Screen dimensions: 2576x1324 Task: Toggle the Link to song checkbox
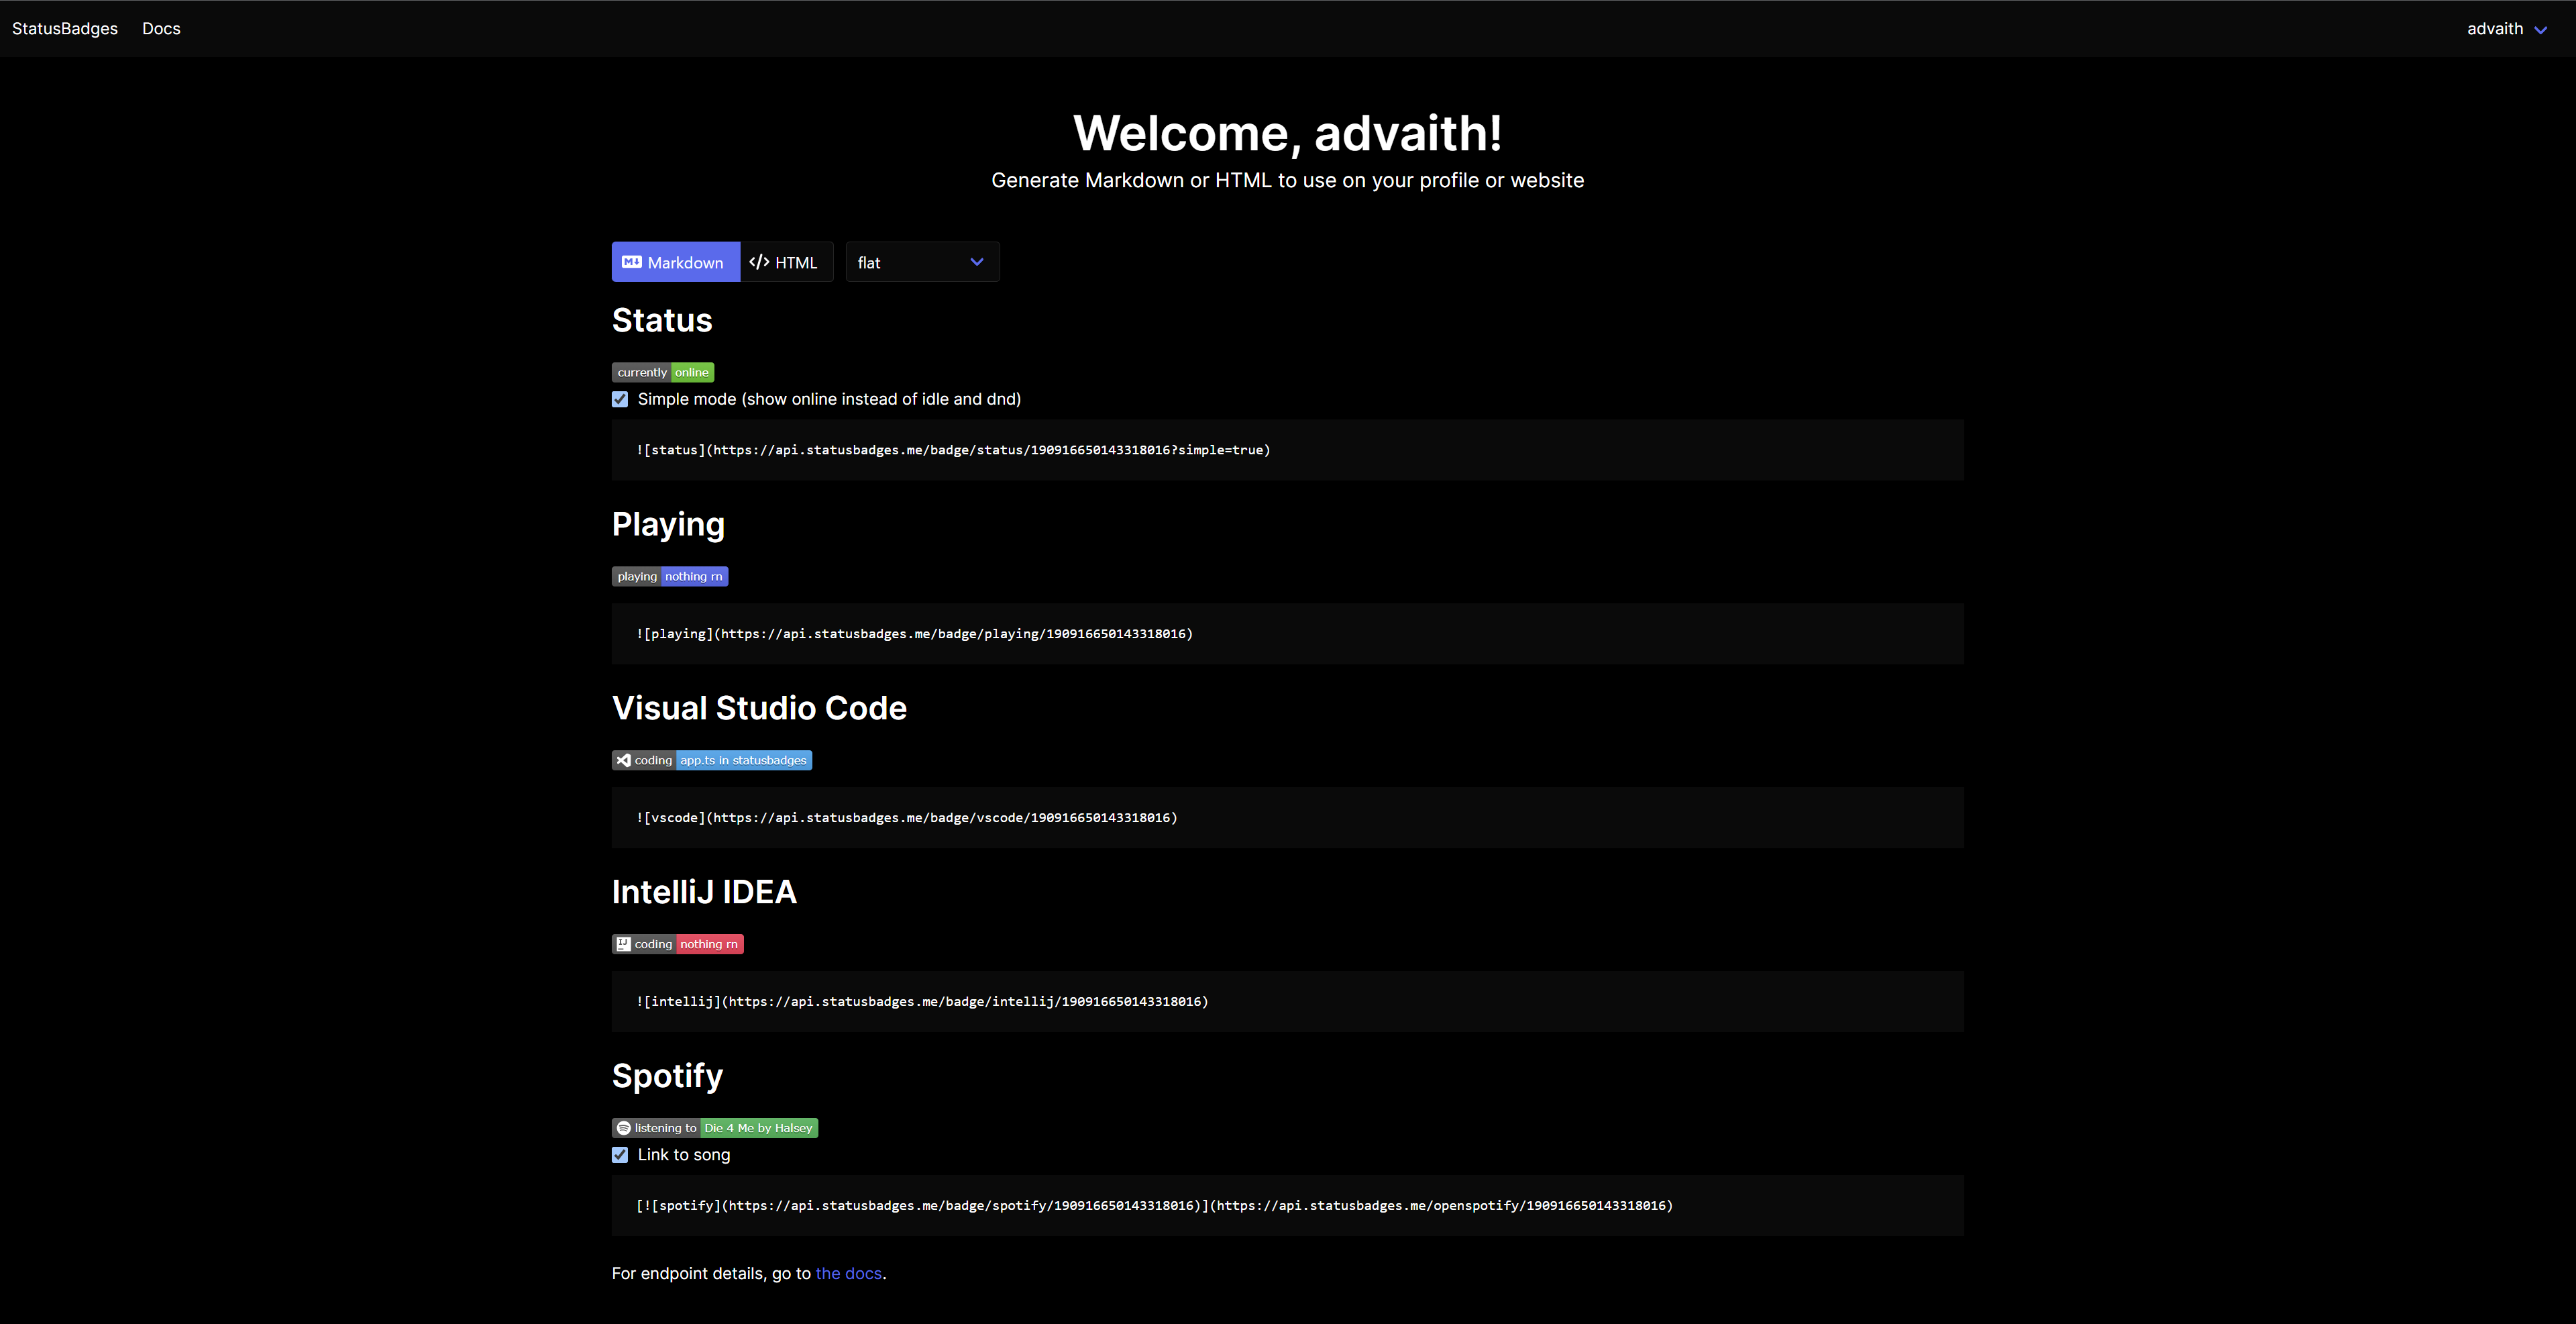[620, 1155]
